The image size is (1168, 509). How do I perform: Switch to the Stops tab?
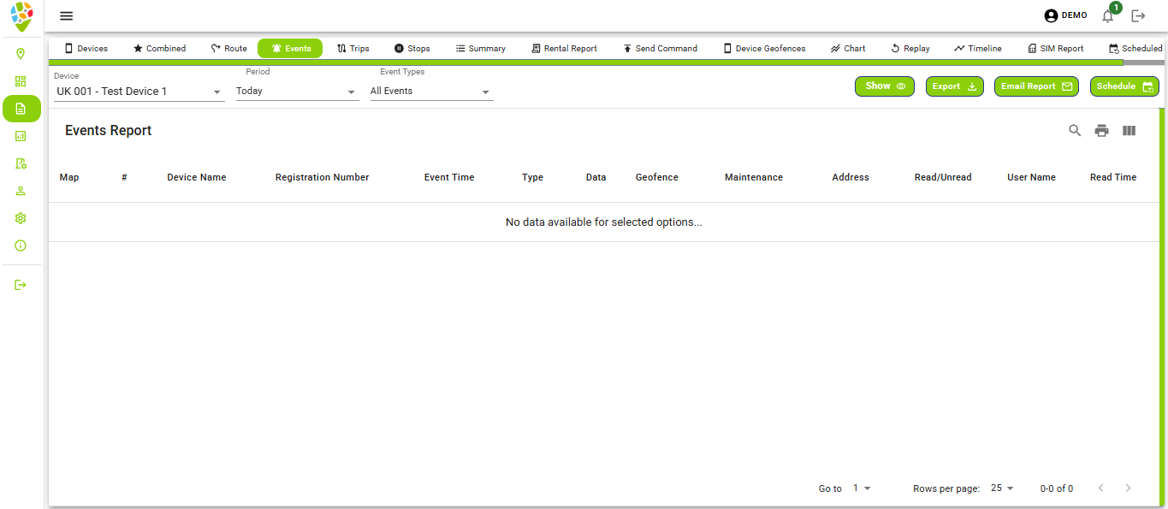click(x=412, y=49)
